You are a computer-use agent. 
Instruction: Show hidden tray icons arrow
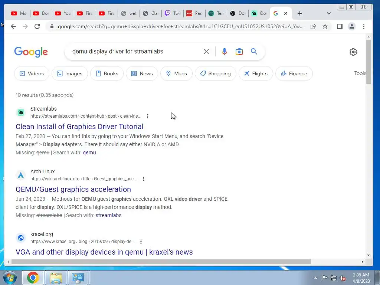(x=315, y=278)
